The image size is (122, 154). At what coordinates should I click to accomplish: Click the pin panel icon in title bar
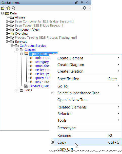click(x=82, y=3)
